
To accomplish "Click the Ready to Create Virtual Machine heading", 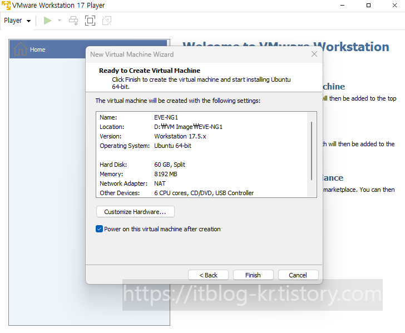I will [x=150, y=71].
